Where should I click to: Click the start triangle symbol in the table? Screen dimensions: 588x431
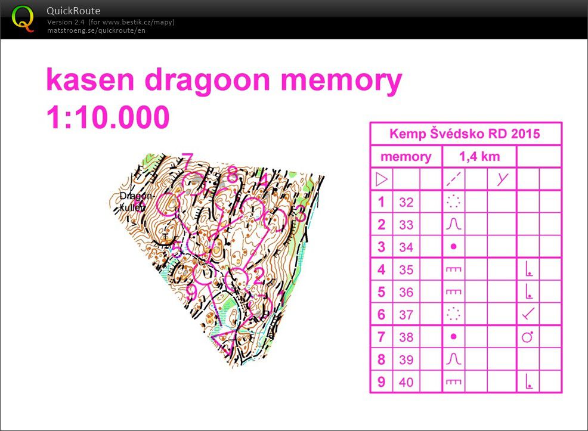(x=382, y=179)
